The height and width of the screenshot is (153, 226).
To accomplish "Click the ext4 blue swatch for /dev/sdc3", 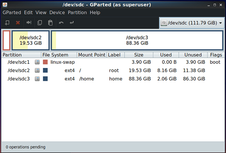I will click(45, 79).
